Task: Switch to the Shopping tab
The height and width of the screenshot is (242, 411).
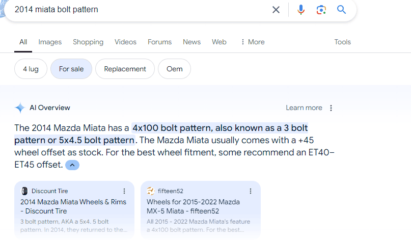Action: pos(88,42)
